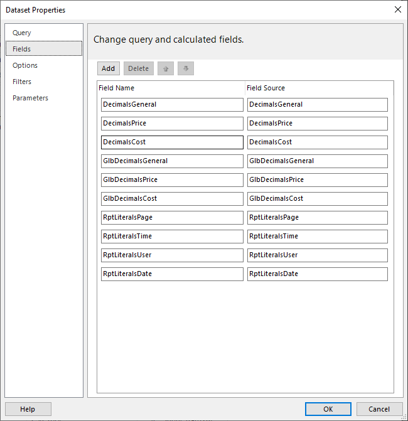Edit the DecimalsGeneral field name box
Image resolution: width=408 pixels, height=421 pixels.
(172, 105)
